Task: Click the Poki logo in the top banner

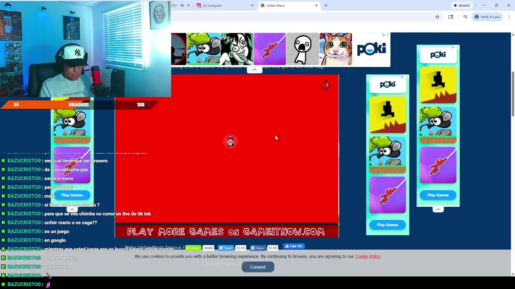Action: tap(371, 49)
